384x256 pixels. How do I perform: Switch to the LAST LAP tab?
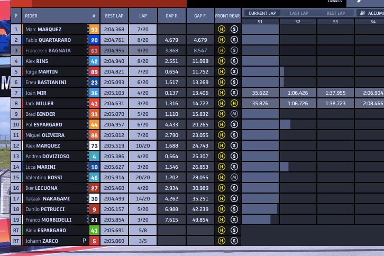(x=299, y=13)
